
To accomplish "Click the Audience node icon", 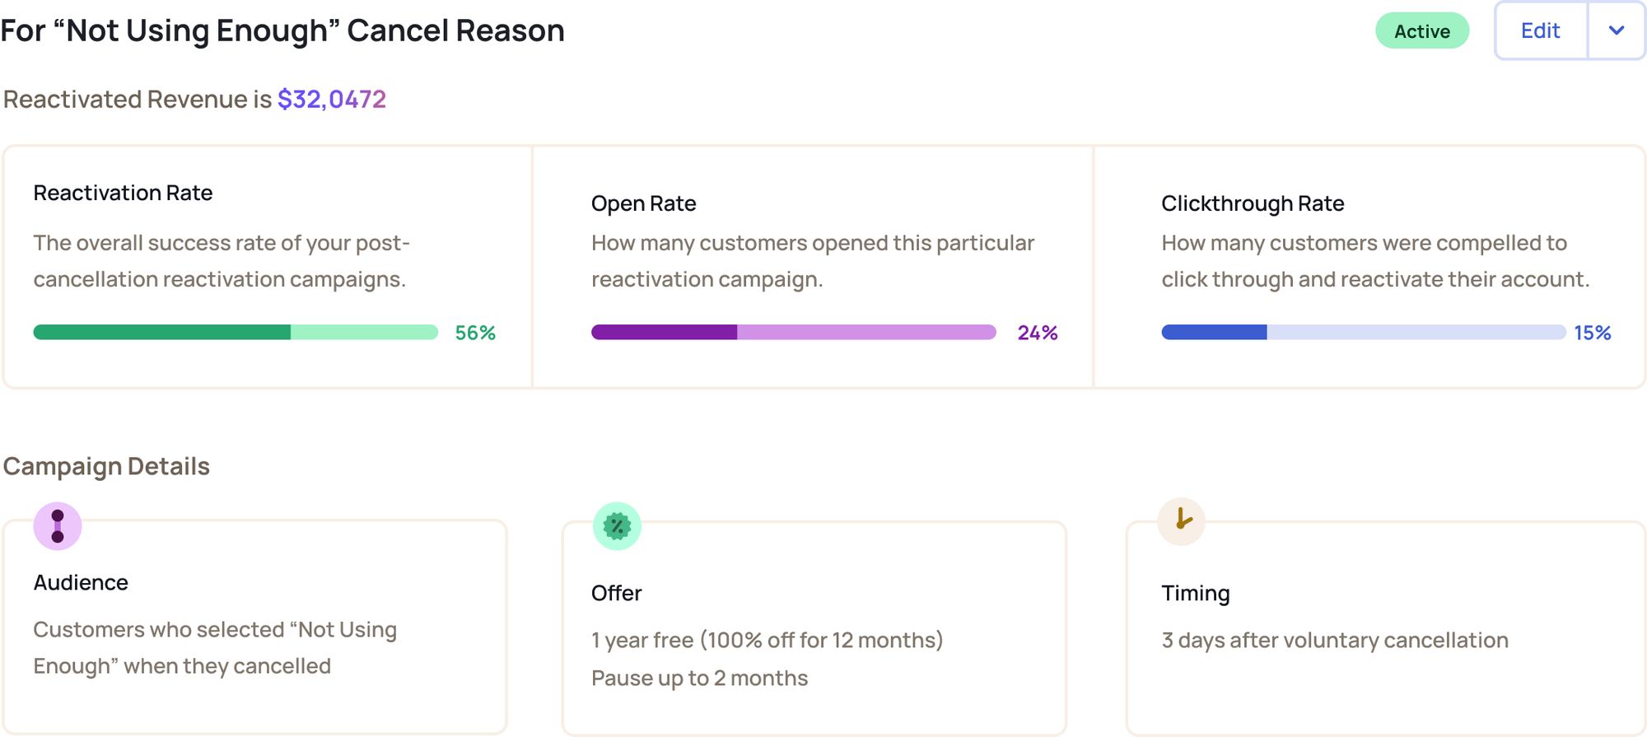I will pos(58,526).
